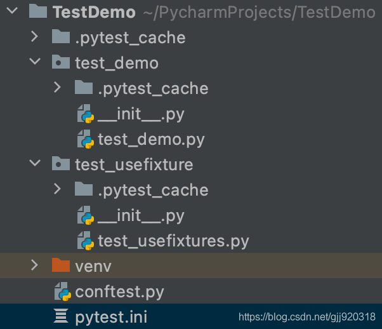Click the TestDemo root folder icon
Screen dimensions: 382x329
[x=38, y=11]
